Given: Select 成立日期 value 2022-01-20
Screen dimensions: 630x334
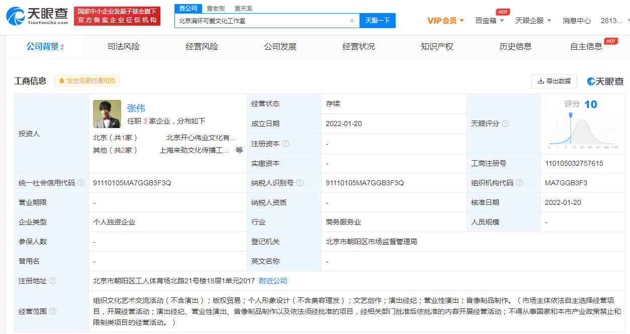Looking at the screenshot, I should point(344,124).
